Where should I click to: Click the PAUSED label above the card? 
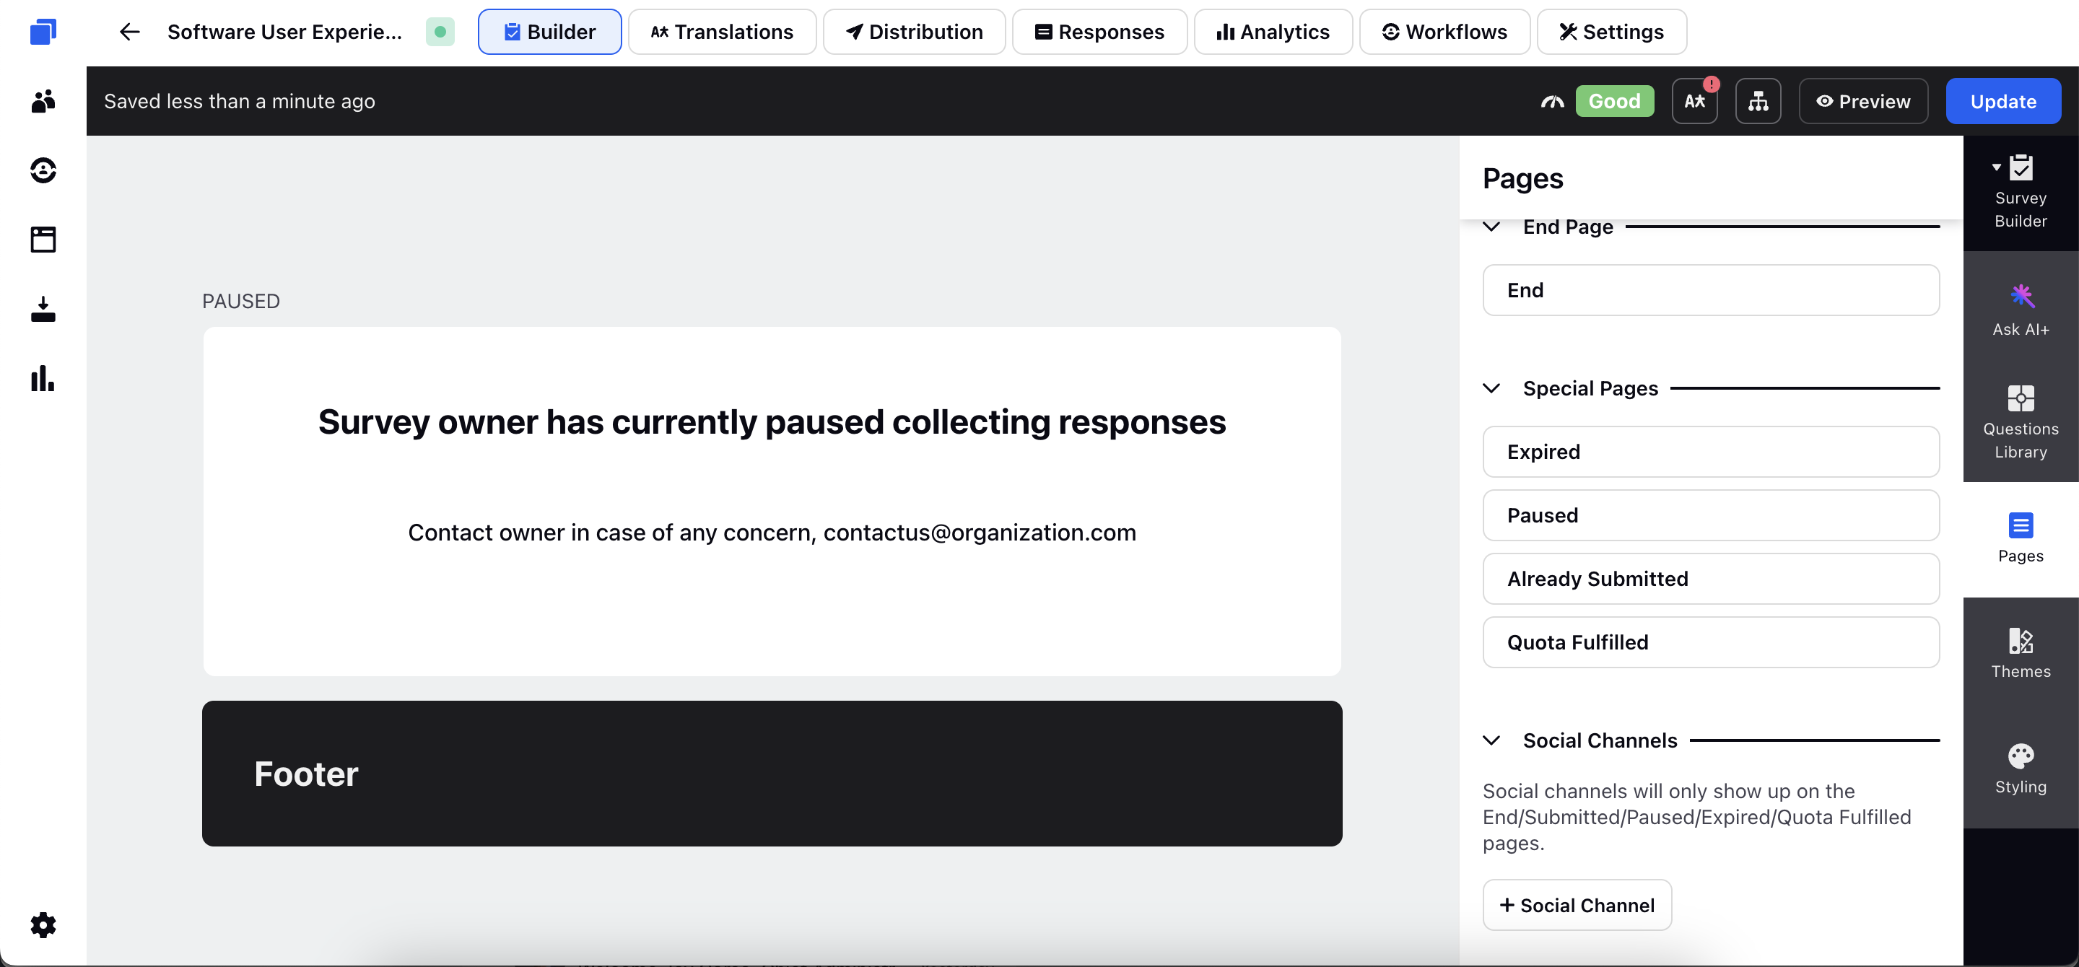pyautogui.click(x=240, y=301)
